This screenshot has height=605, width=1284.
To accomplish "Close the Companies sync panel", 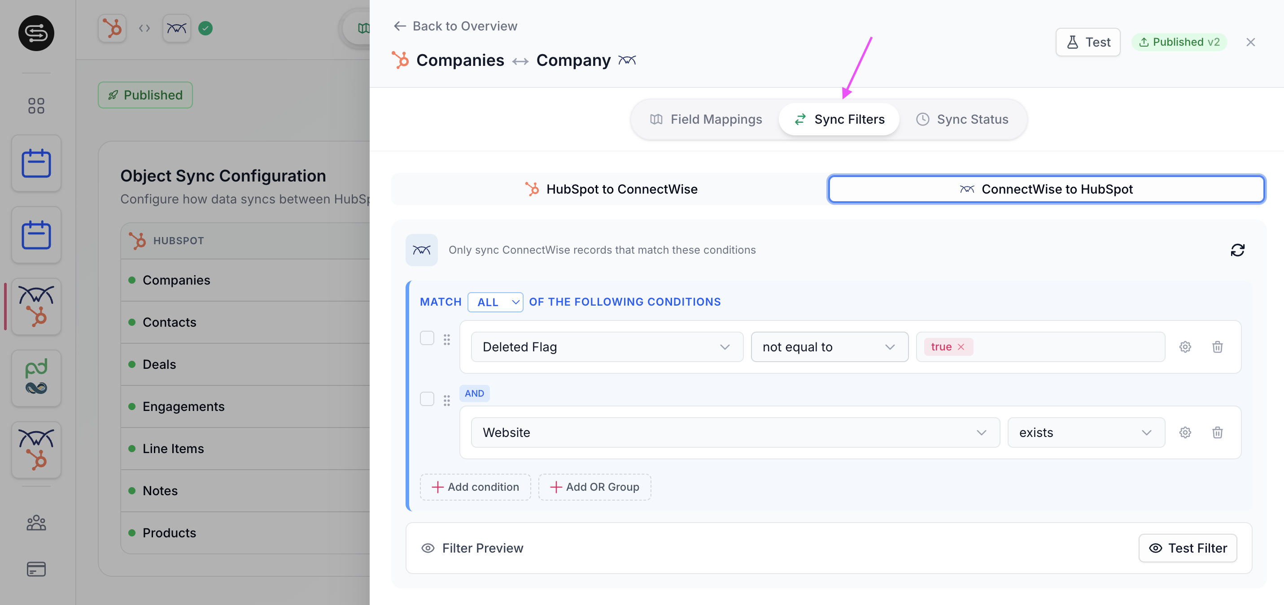I will (1251, 42).
